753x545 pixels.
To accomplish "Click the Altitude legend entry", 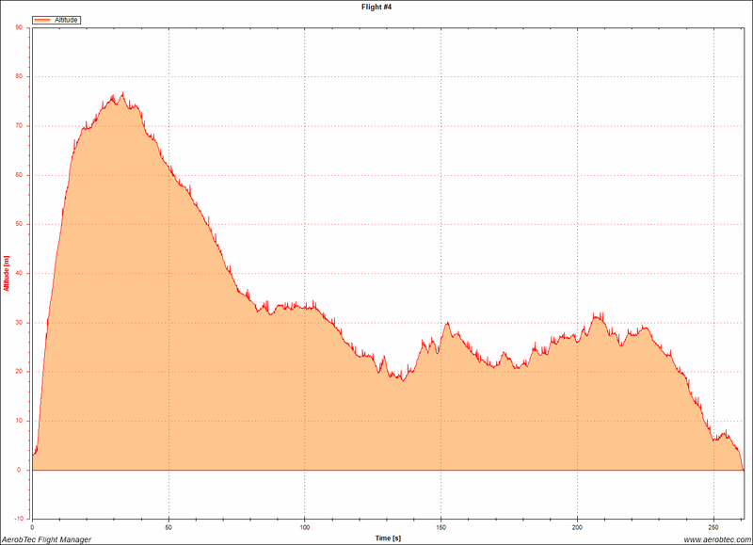I will [x=56, y=20].
